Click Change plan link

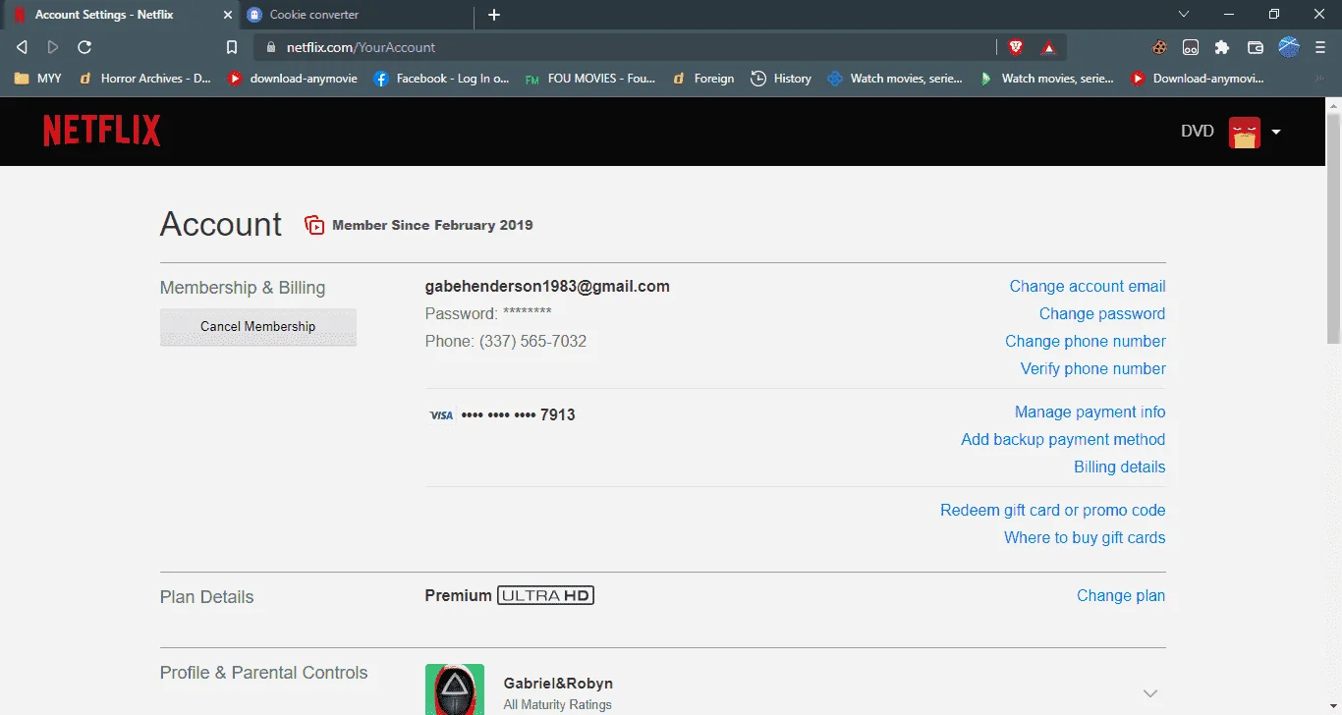tap(1121, 596)
